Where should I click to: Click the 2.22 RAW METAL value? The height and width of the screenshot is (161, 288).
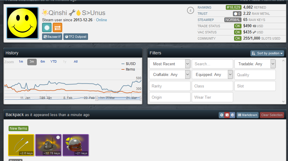click(257, 14)
